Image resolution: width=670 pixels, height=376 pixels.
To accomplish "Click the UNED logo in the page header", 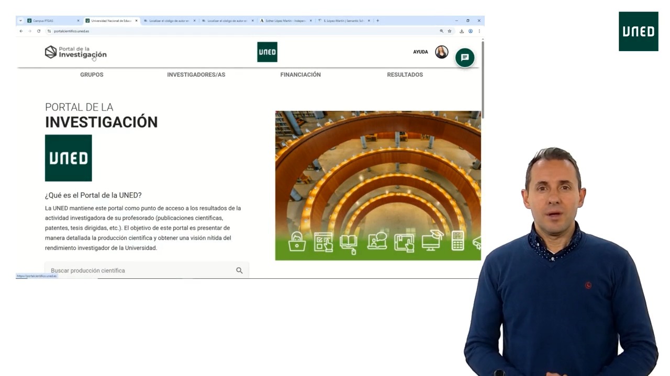I will coord(267,52).
